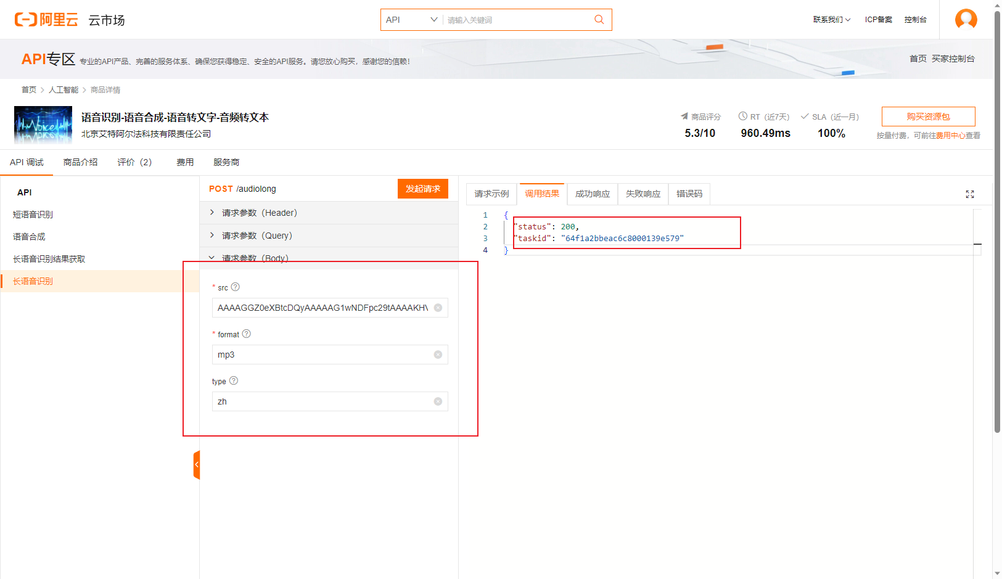Click the product thumbnail image

click(43, 125)
